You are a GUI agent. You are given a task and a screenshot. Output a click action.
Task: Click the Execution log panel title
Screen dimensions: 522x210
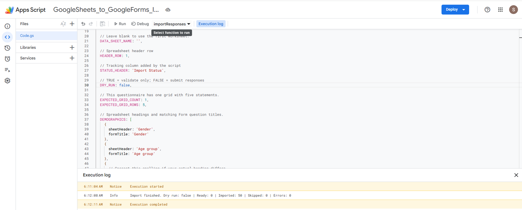[x=97, y=175]
